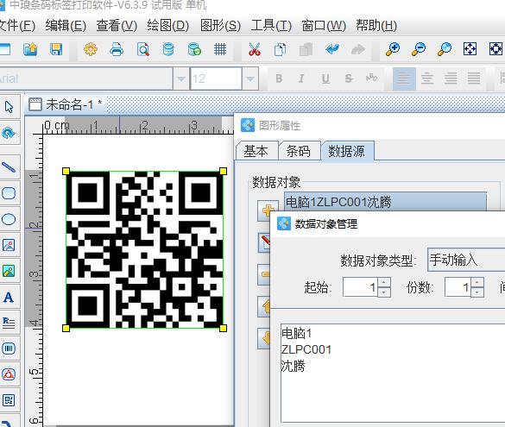
Task: Click text line ZLPC001 in editor
Action: pyautogui.click(x=306, y=349)
